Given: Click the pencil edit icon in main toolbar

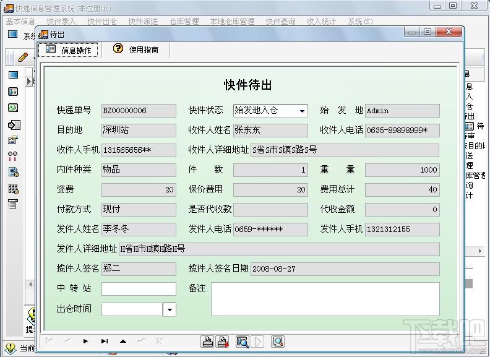Looking at the screenshot, I should point(23,57).
